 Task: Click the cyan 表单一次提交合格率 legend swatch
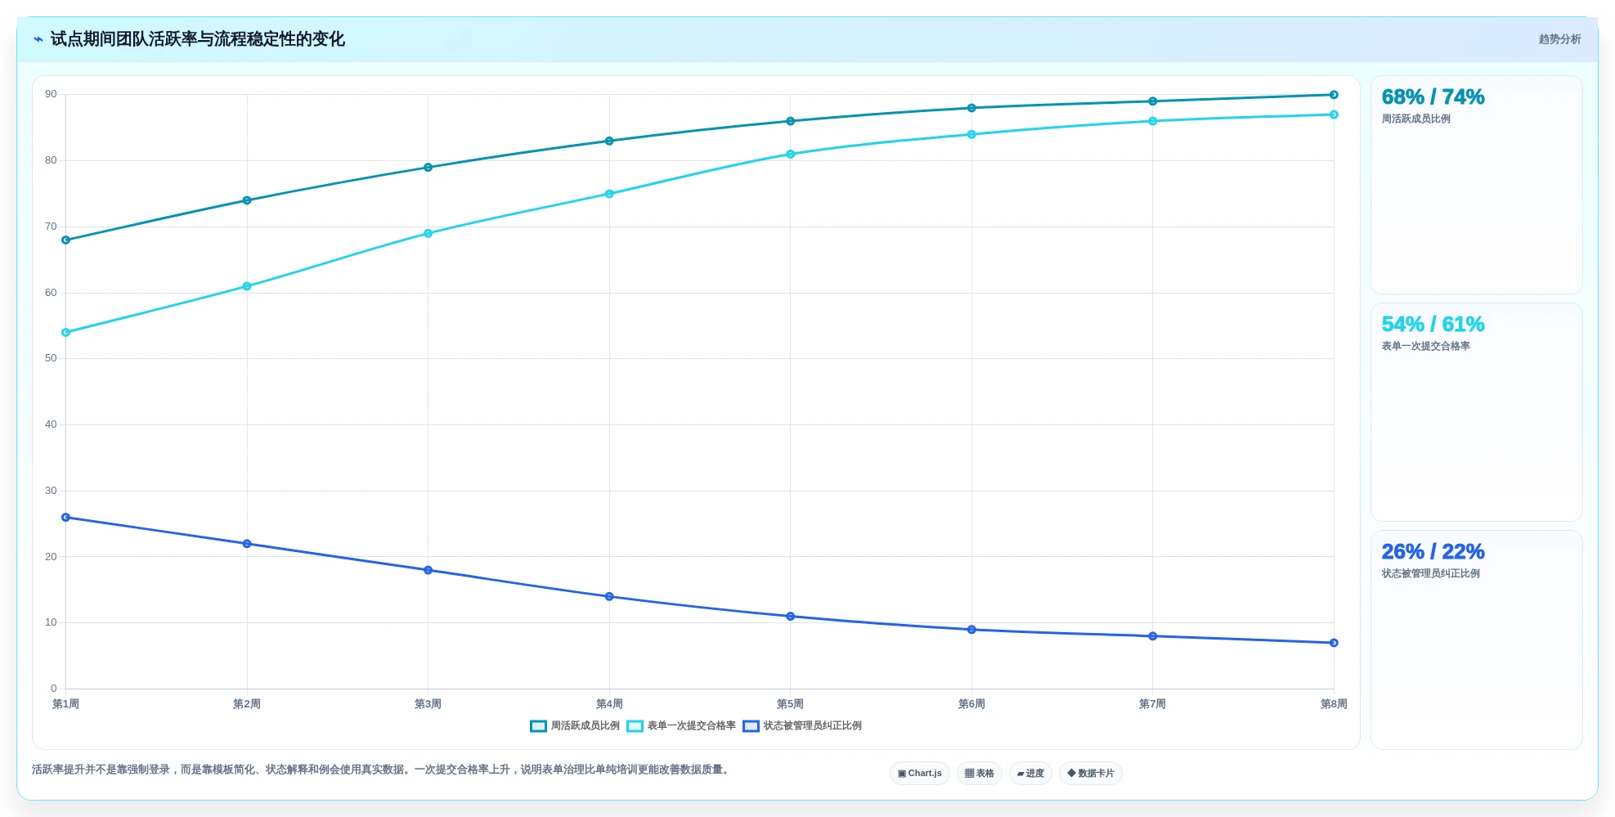(x=635, y=726)
